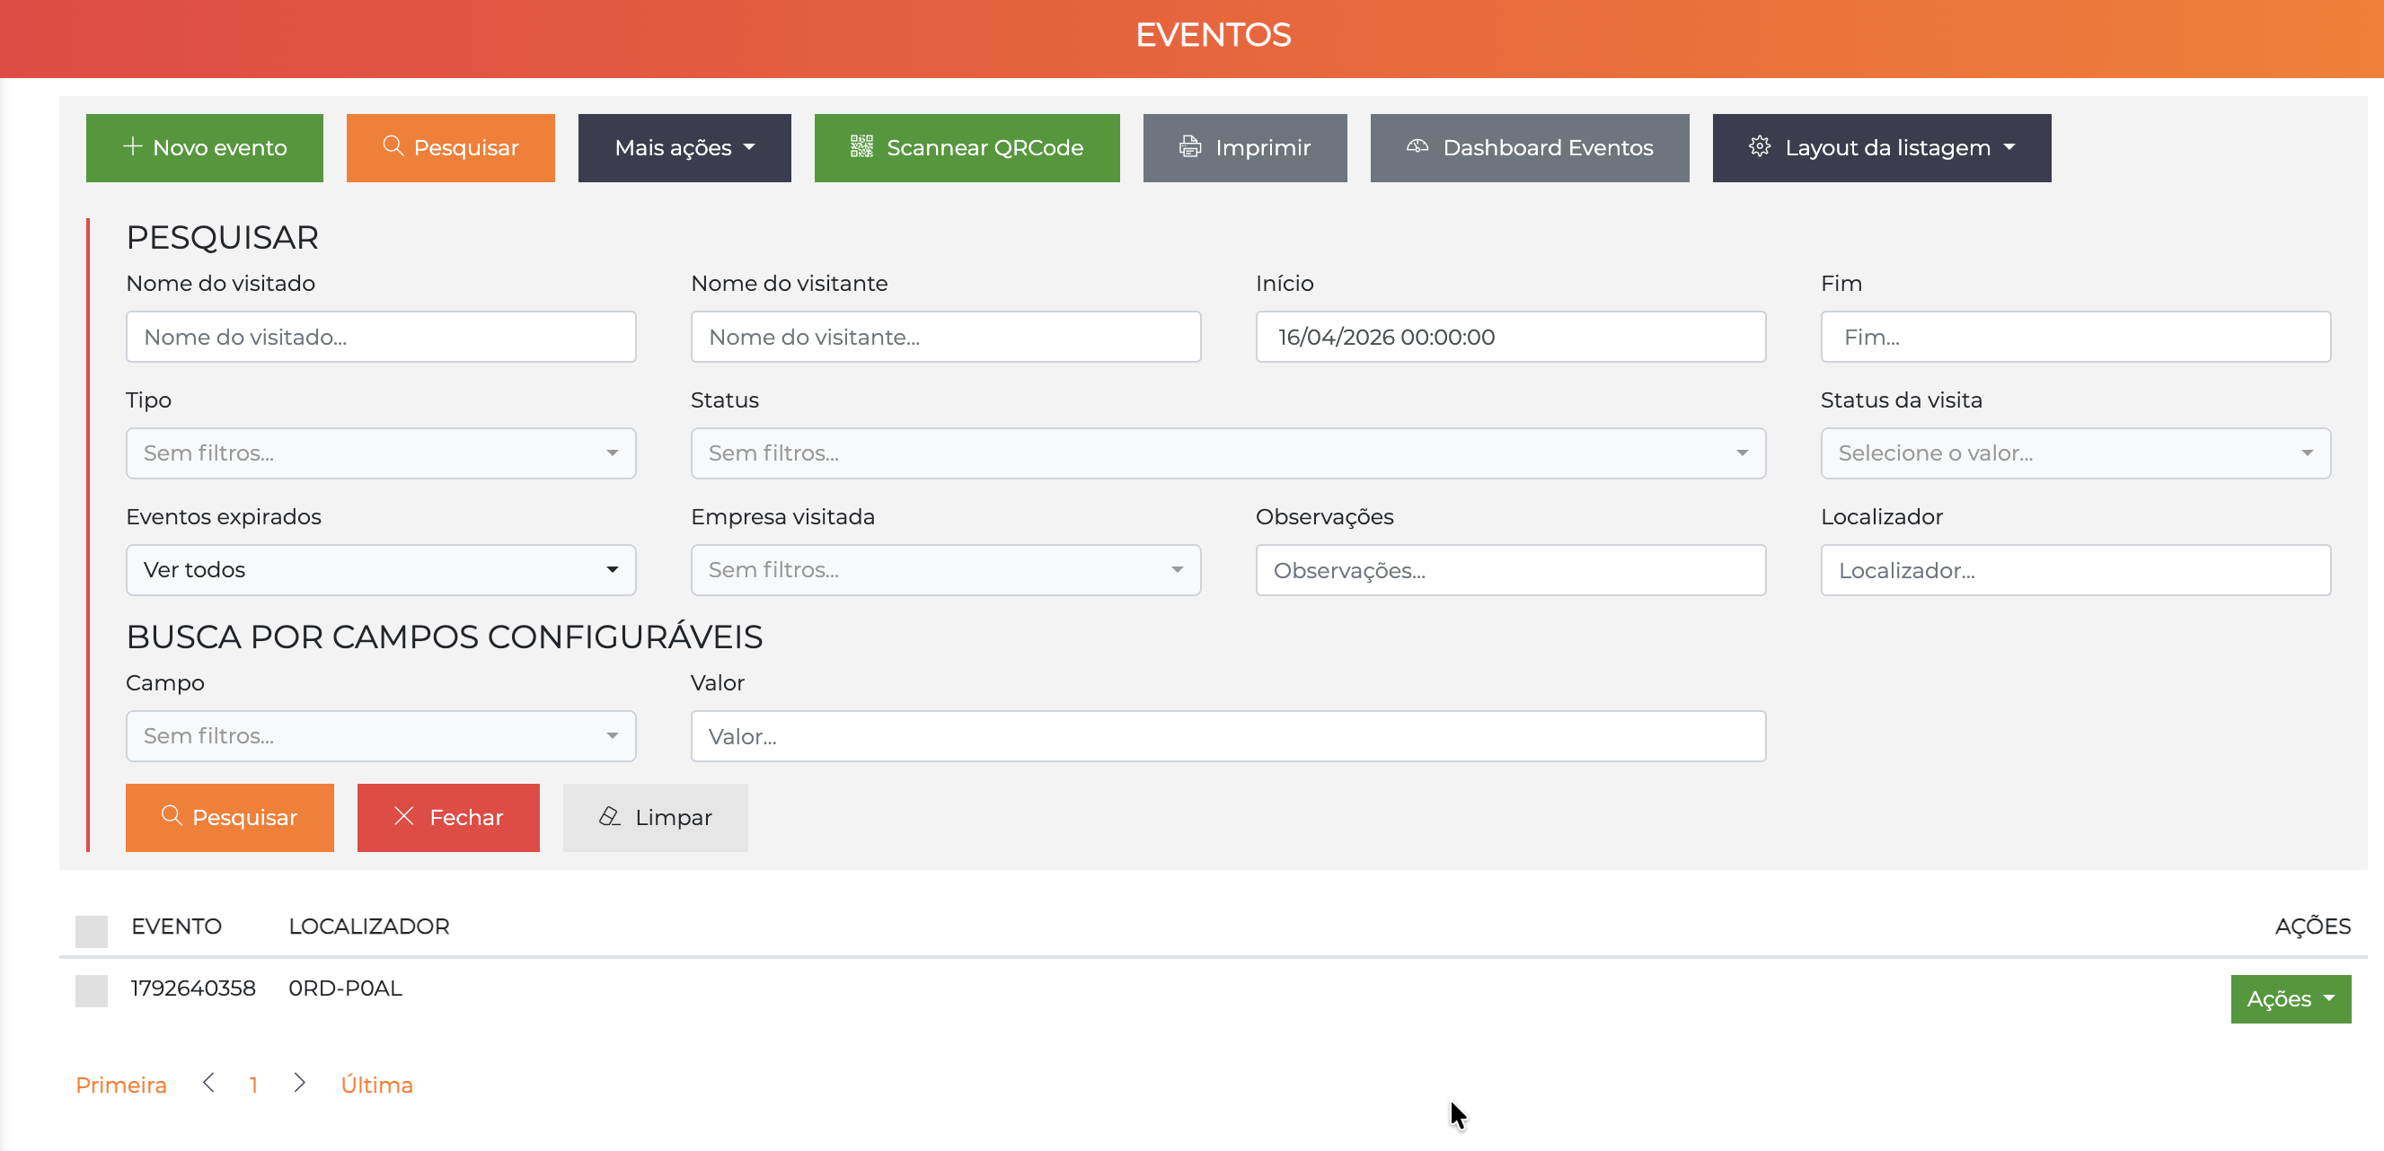The width and height of the screenshot is (2384, 1151).
Task: Click the QR code icon on Scannear QRCode
Action: click(861, 146)
